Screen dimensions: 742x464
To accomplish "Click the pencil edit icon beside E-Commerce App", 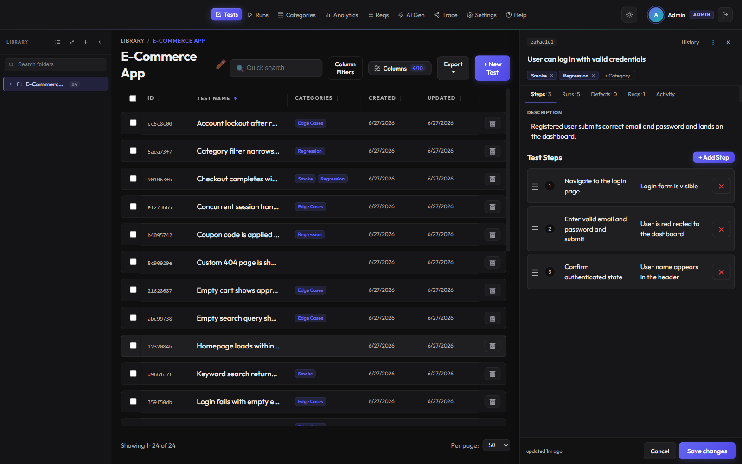I will coord(221,64).
